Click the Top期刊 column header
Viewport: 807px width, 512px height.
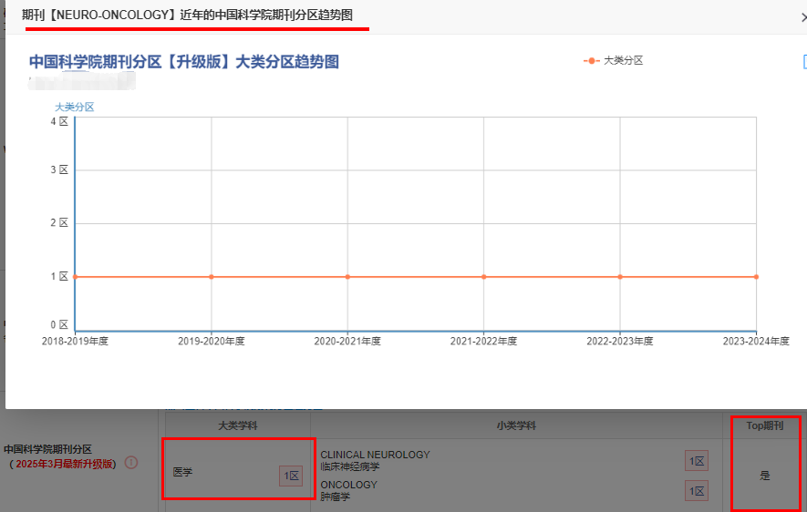point(764,425)
